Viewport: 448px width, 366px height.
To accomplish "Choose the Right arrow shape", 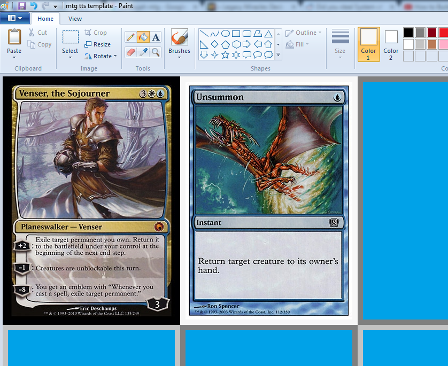I will pyautogui.click(x=247, y=44).
